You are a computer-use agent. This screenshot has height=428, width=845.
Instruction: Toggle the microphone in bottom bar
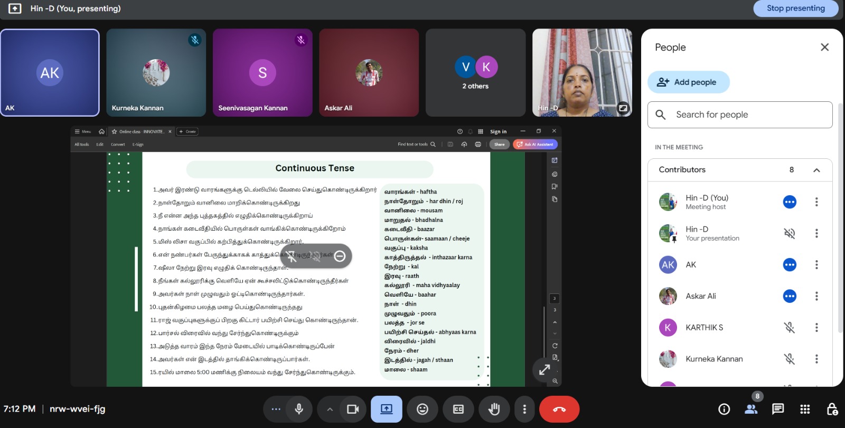point(299,409)
